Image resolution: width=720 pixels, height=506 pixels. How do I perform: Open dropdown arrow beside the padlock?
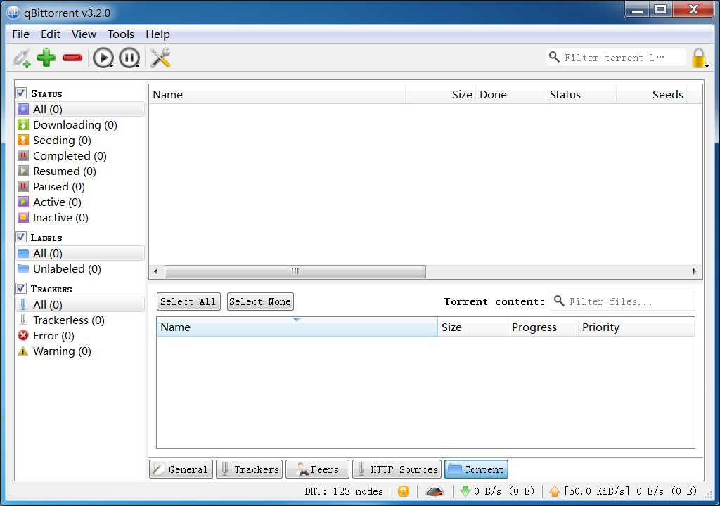[707, 66]
